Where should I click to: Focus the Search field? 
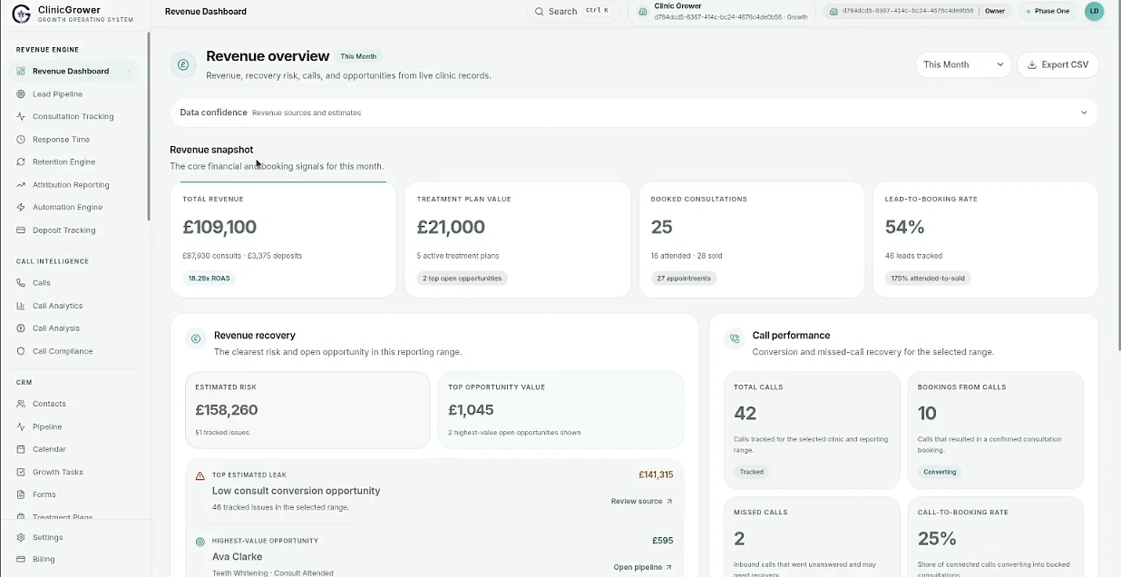coord(573,11)
